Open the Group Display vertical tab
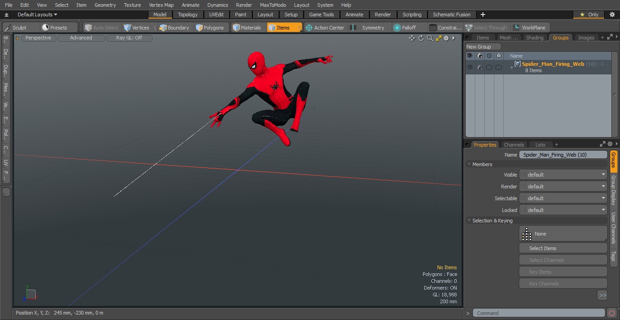Viewport: 620px width, 320px height. pos(614,190)
